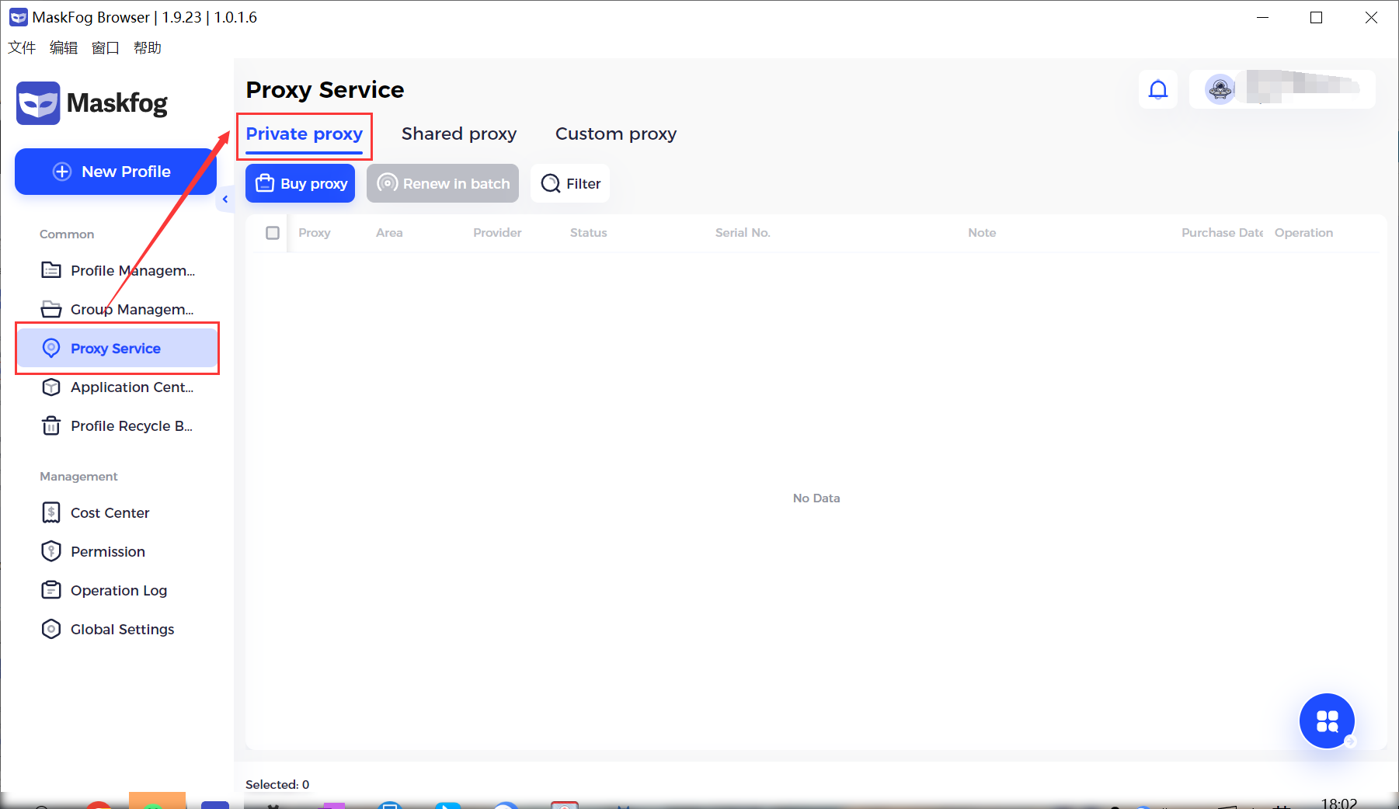Click the Proxy Service location pin icon
1399x809 pixels.
click(x=51, y=348)
